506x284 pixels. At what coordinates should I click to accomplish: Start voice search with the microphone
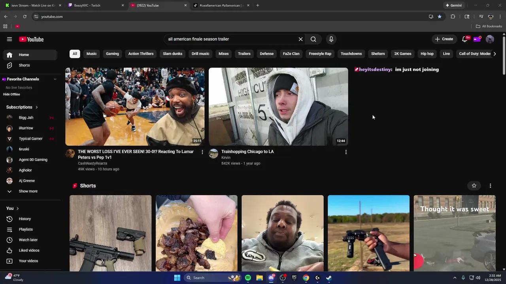[331, 39]
